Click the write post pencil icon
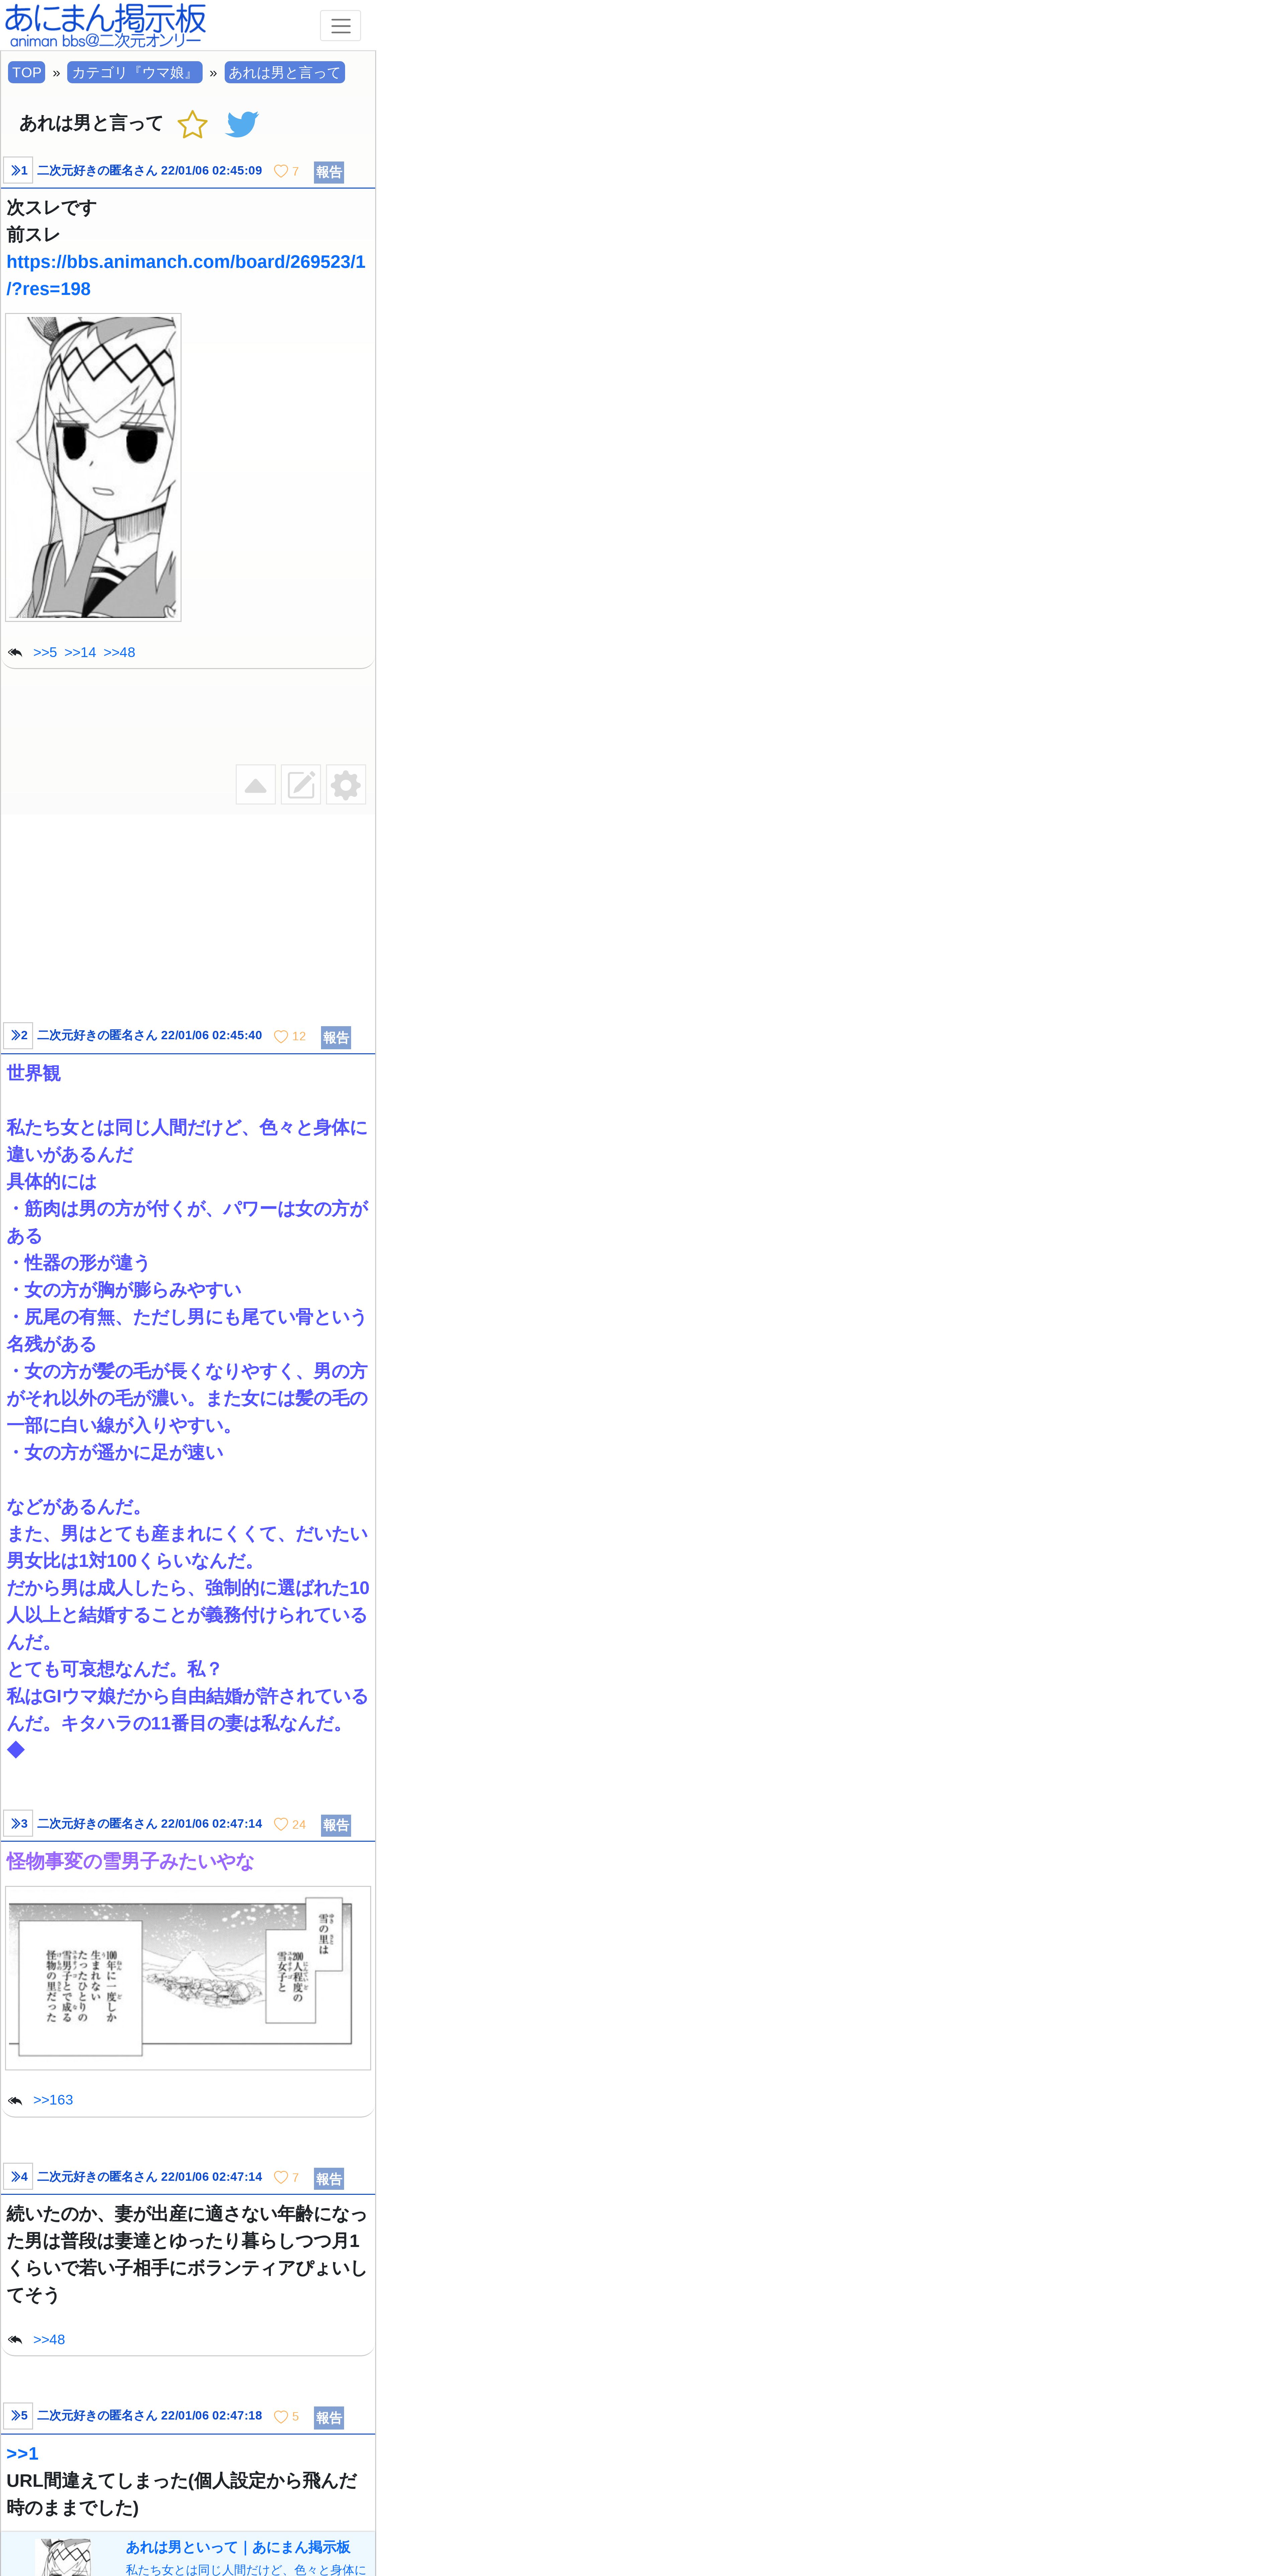Screen dimensions: 1288x2576 pos(301,785)
